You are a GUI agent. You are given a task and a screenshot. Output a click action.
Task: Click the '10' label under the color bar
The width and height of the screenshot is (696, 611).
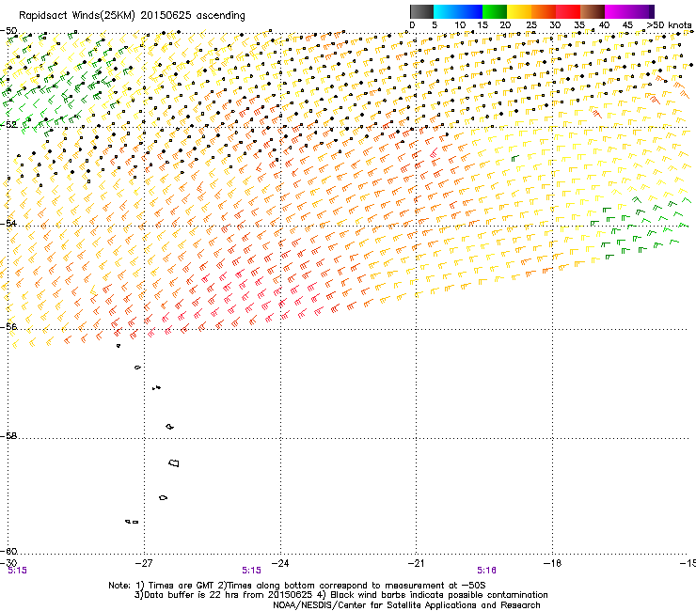(x=460, y=25)
